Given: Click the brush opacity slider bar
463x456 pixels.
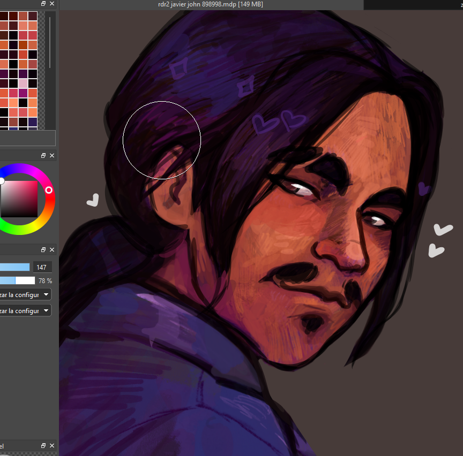Looking at the screenshot, I should [17, 280].
